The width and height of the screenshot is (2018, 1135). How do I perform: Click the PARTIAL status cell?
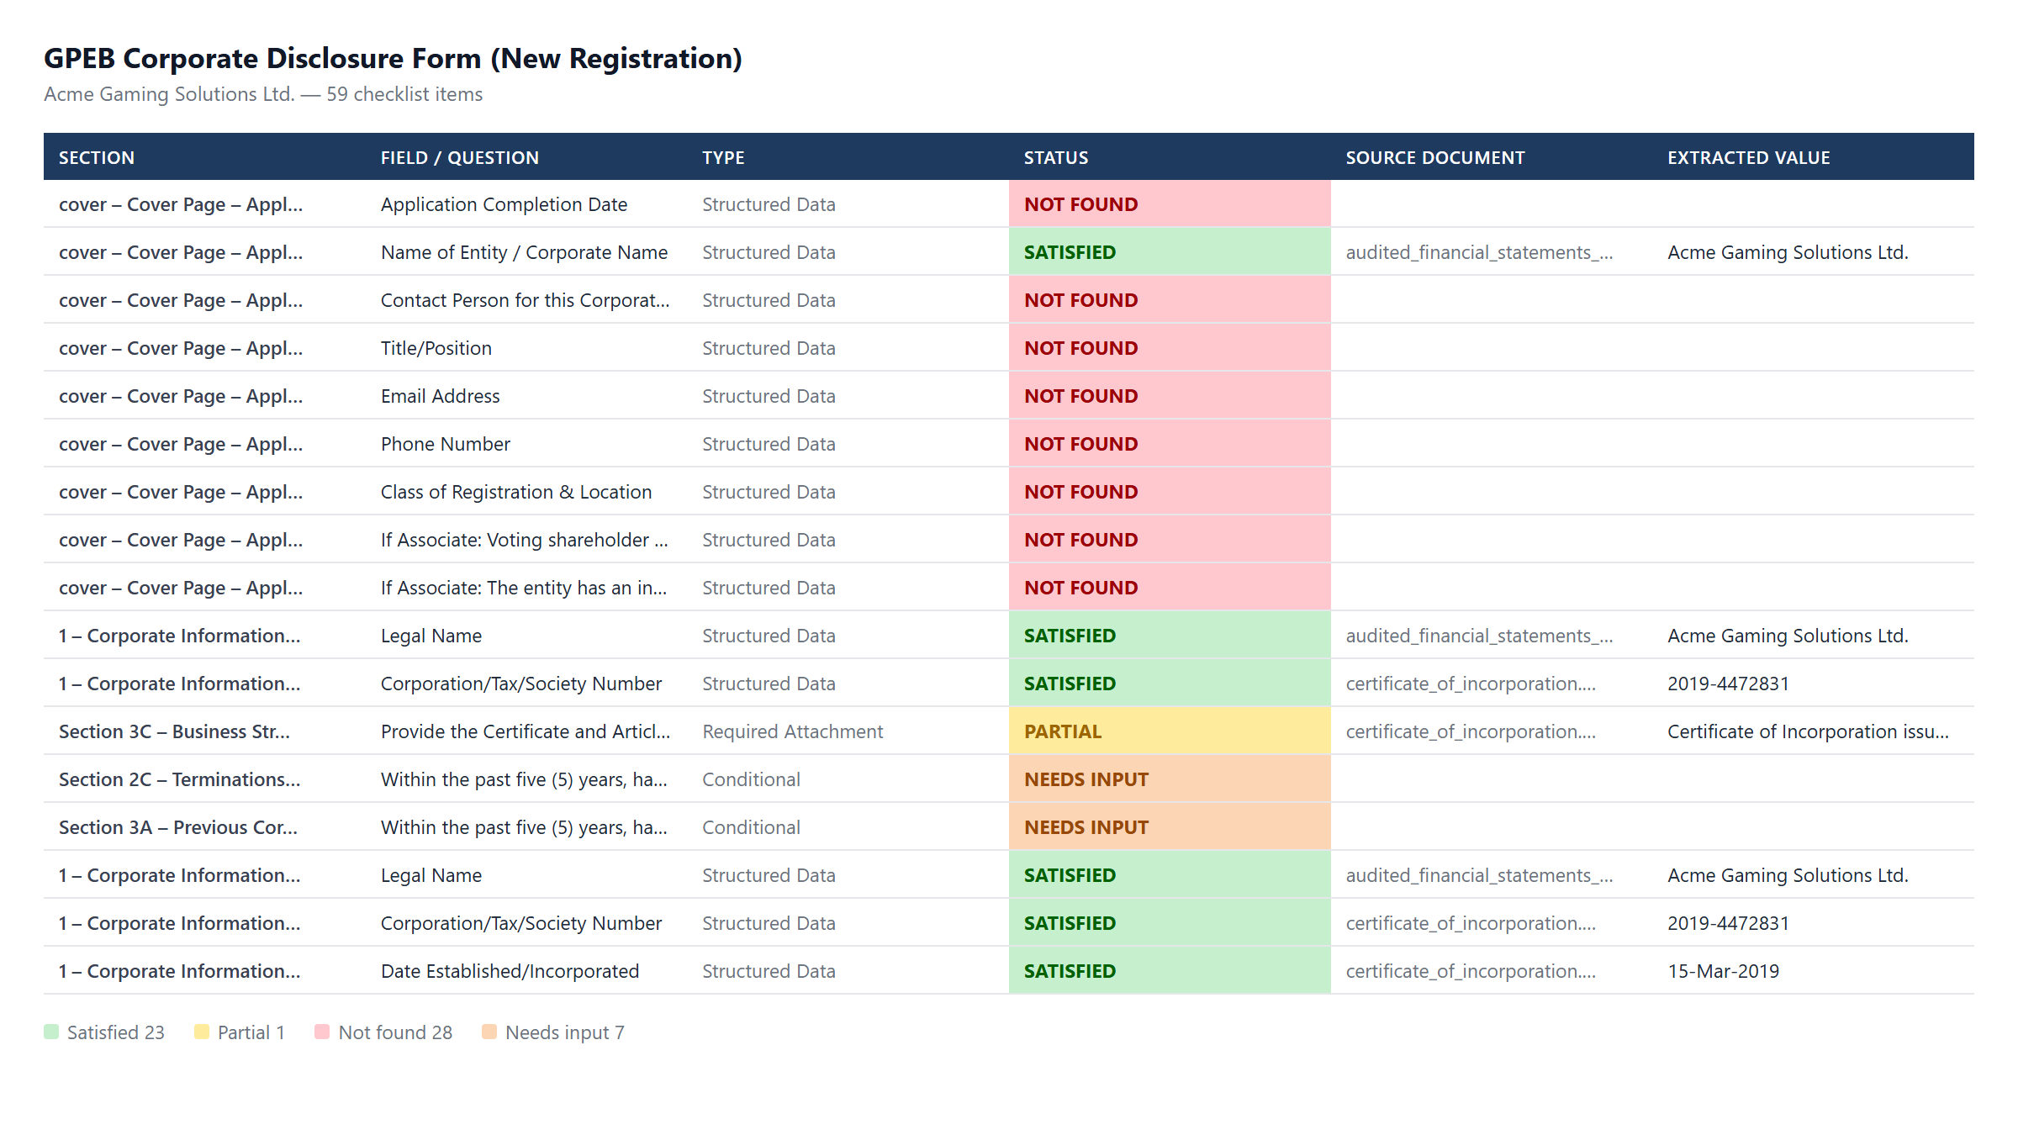[1170, 731]
